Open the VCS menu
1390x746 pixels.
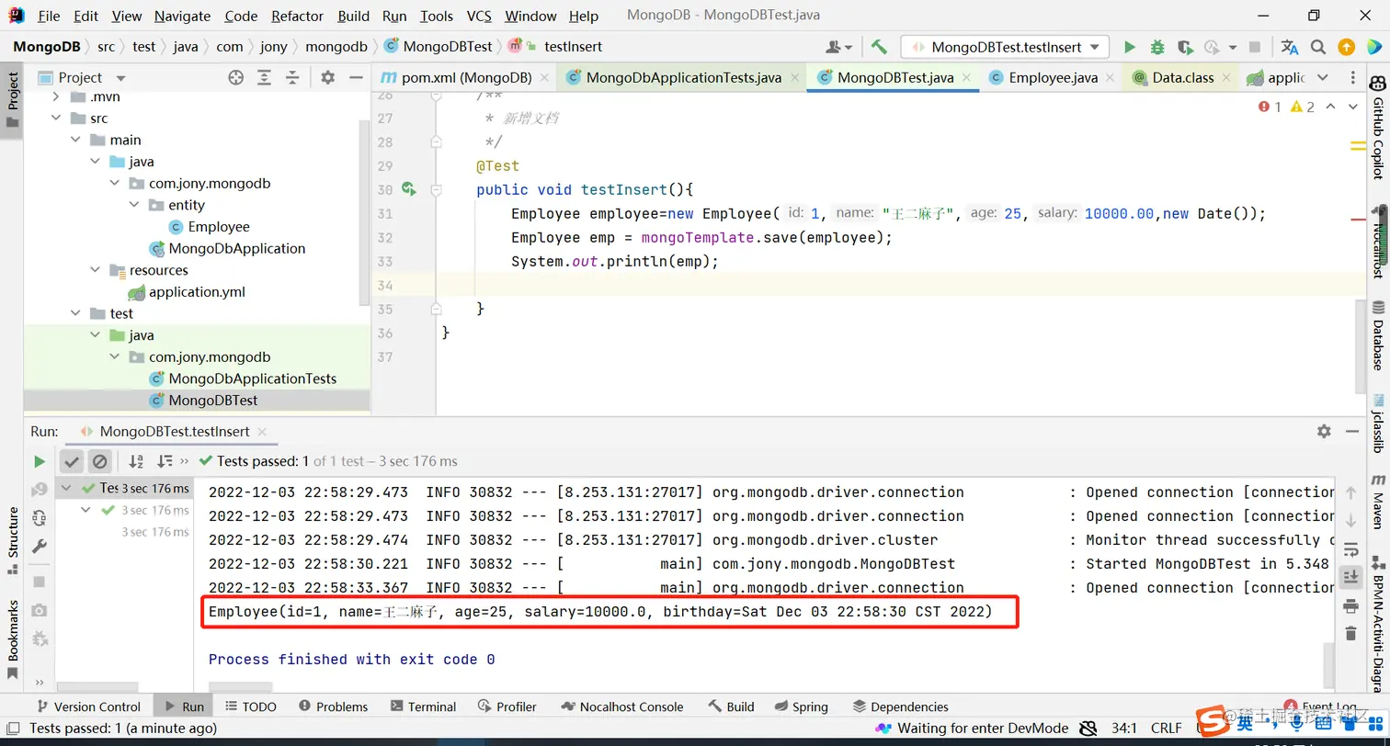click(479, 16)
